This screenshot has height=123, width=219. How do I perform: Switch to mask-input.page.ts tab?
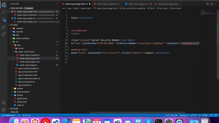coord(137,4)
